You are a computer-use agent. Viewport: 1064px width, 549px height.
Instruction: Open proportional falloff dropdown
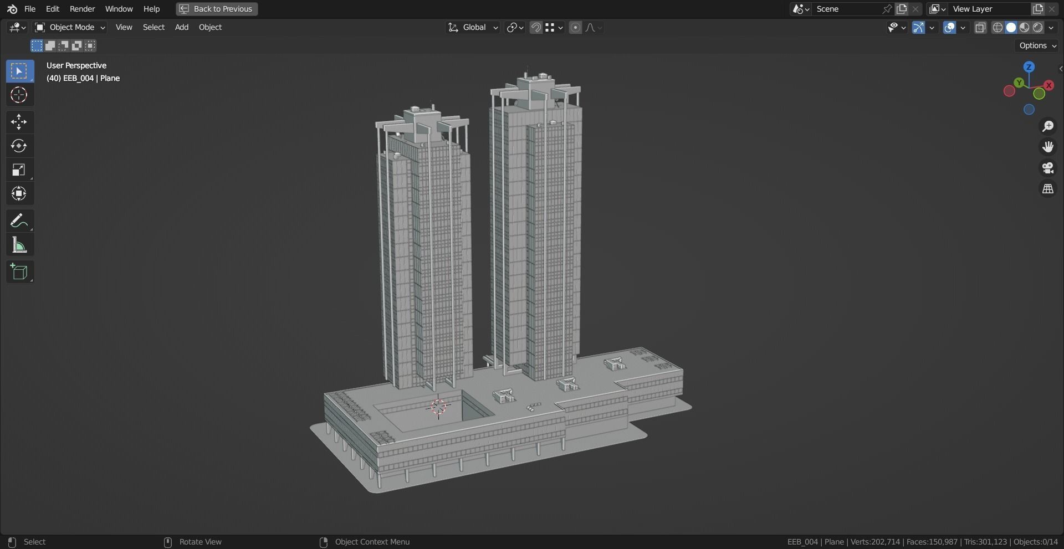[593, 27]
